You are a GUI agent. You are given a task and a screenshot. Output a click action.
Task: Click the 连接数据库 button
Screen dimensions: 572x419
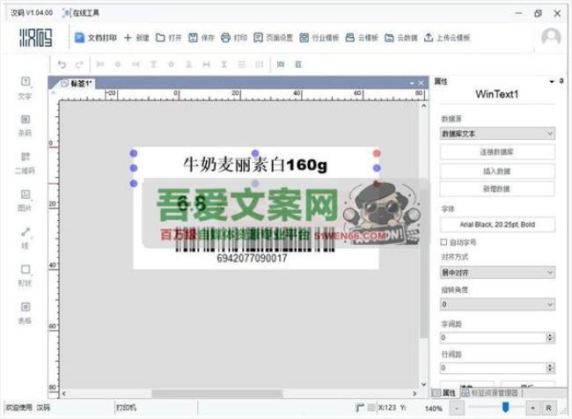(x=497, y=152)
